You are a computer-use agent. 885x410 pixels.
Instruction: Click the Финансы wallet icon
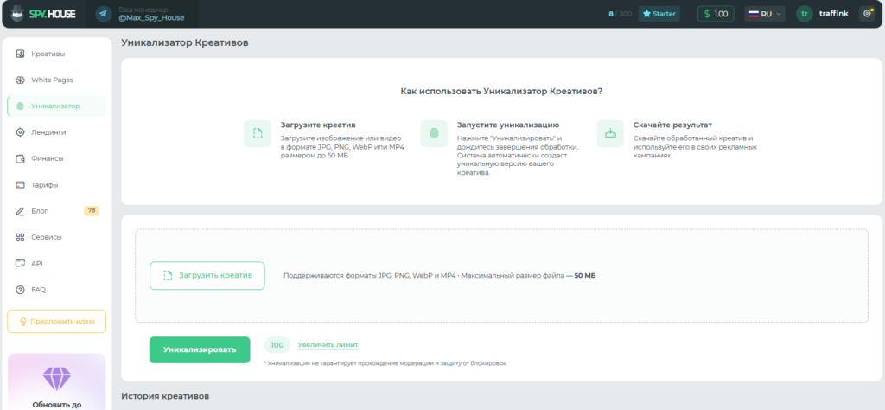pos(21,158)
